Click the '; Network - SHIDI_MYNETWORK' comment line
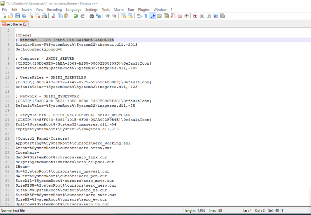The image size is (311, 215). (47, 96)
